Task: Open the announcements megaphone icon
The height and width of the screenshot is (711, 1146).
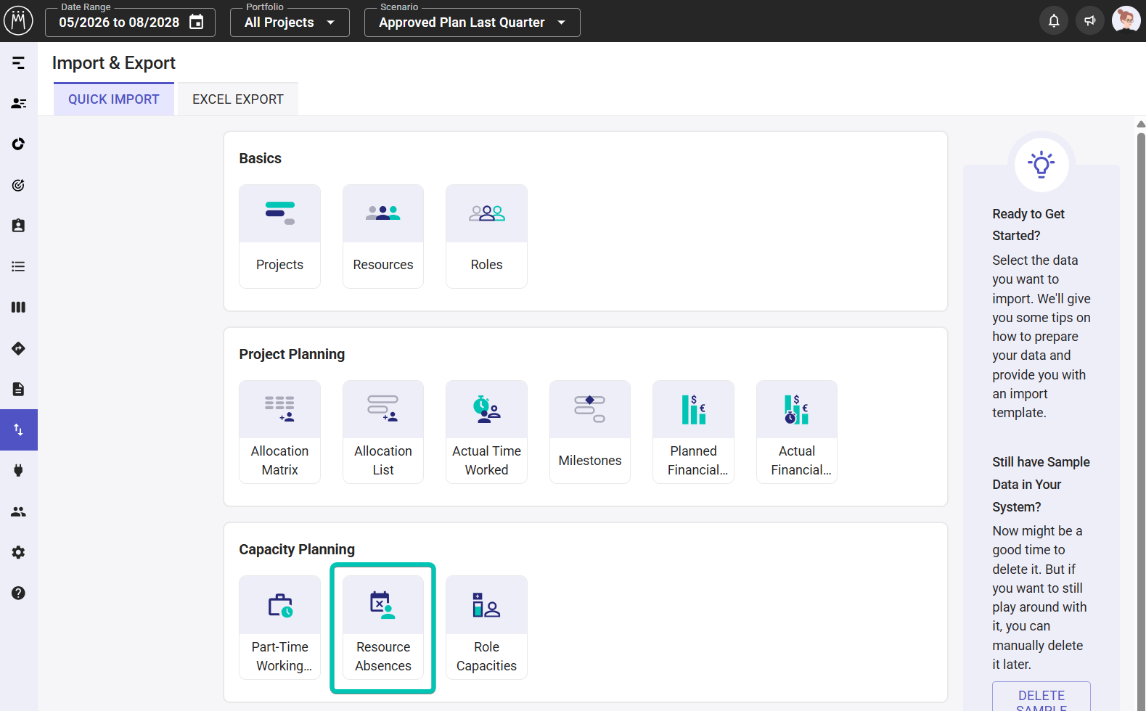Action: 1089,21
